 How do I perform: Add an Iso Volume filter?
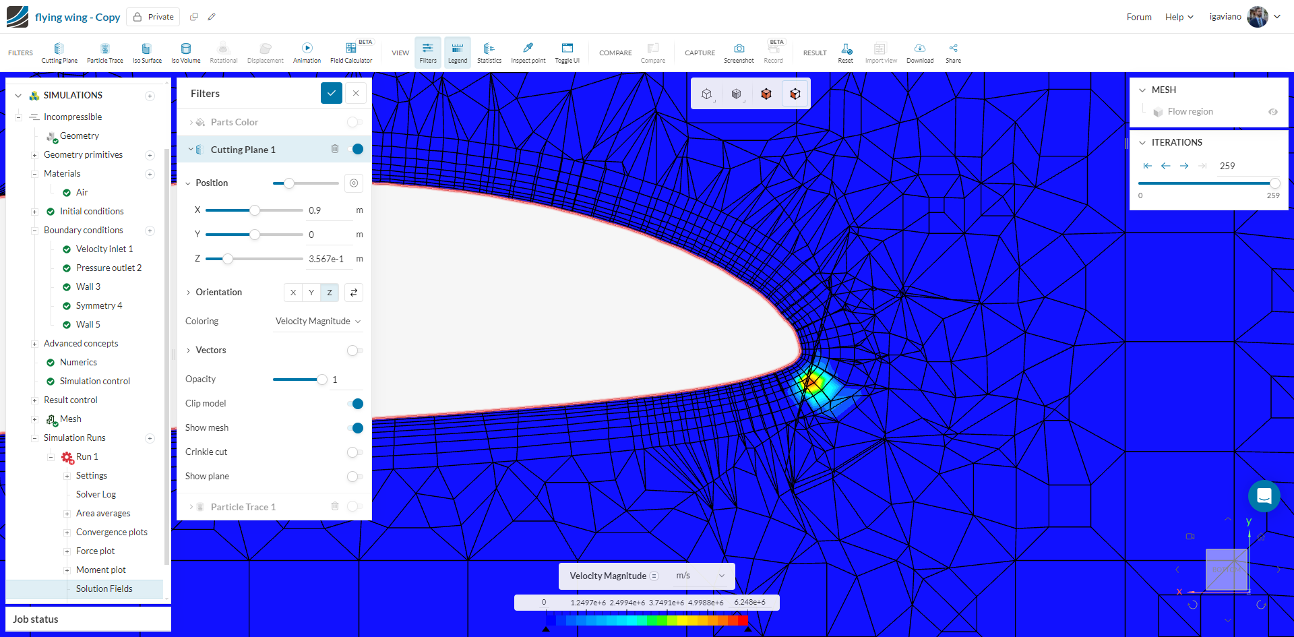186,53
